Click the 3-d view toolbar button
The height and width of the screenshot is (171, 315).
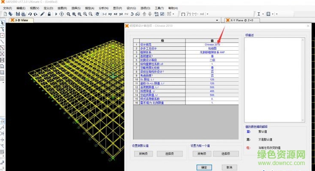(104, 14)
